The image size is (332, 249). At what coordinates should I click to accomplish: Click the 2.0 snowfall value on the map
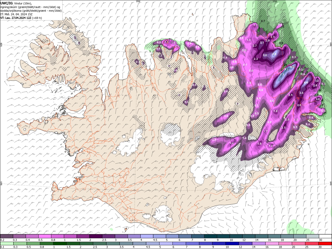click(287, 120)
